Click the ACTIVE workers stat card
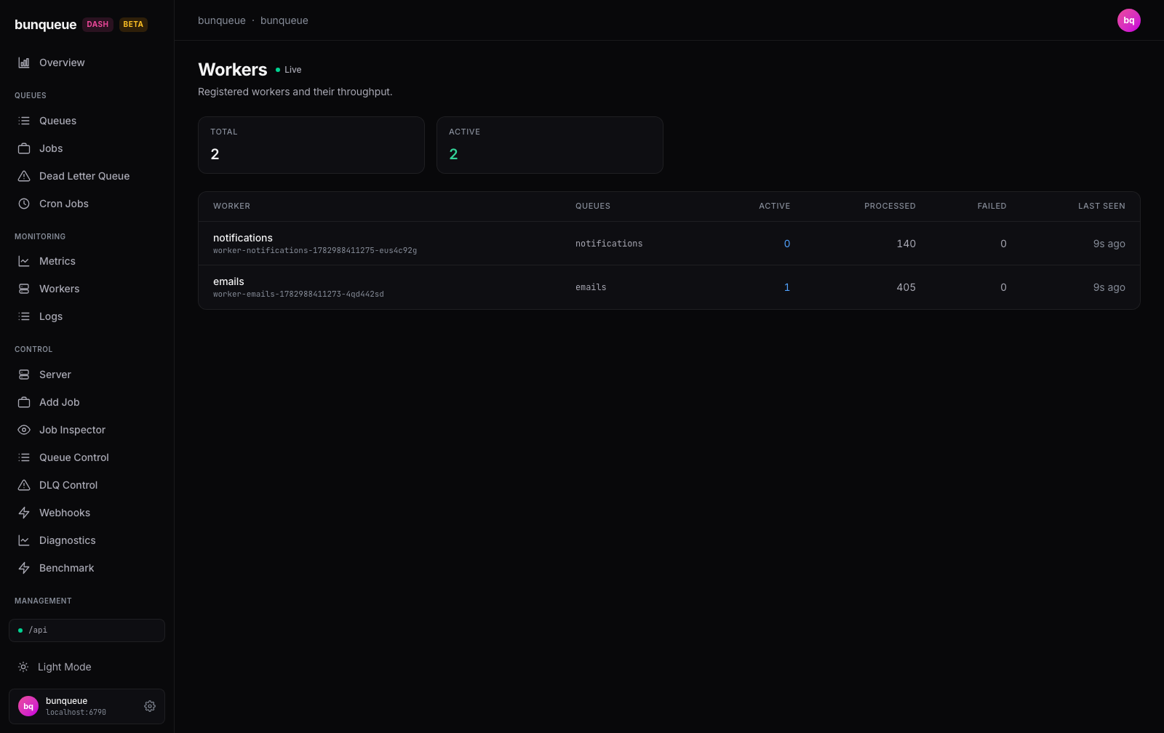1164x733 pixels. [549, 145]
